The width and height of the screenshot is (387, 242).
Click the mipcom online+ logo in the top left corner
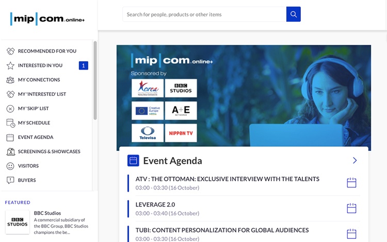pos(47,19)
